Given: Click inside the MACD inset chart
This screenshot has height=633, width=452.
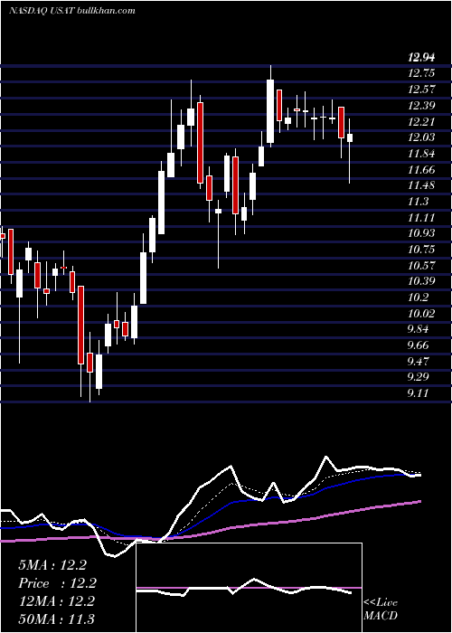Looking at the screenshot, I should (249, 588).
